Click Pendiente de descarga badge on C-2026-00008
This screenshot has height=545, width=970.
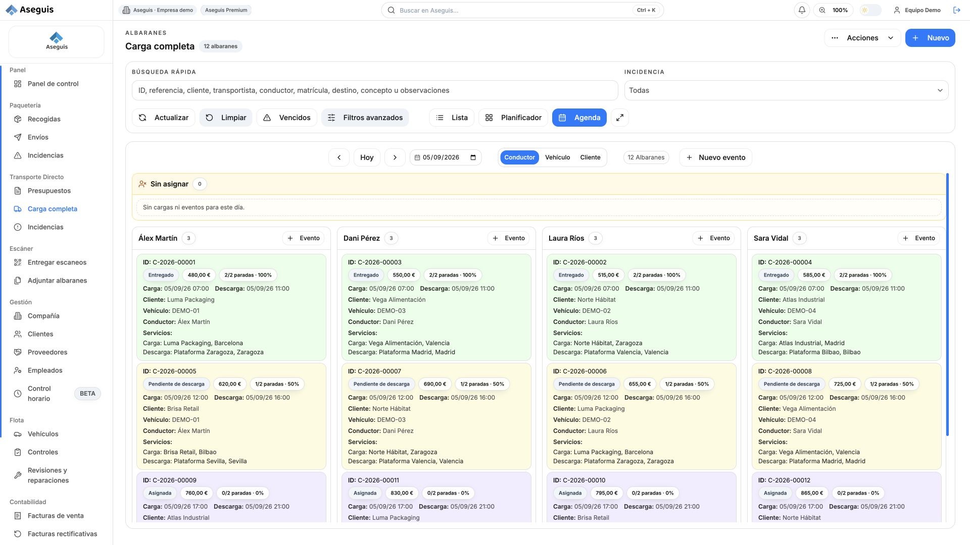pyautogui.click(x=791, y=384)
